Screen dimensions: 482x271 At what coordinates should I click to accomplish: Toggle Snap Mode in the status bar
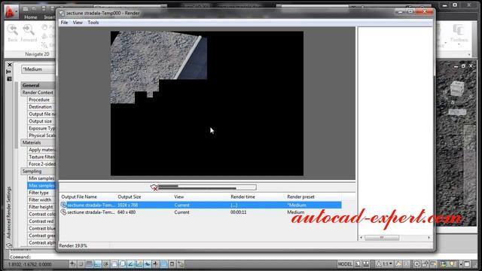click(x=81, y=264)
